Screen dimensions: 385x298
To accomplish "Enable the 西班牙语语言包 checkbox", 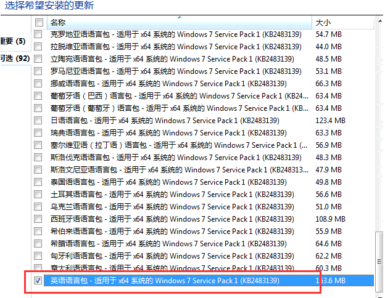I will click(39, 219).
